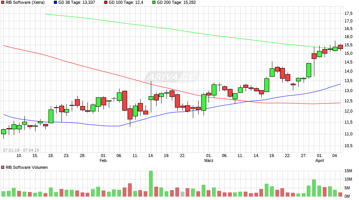Click the 'GD 38 Tage: 13,337' label
Viewport: 359px width, 200px height.
pyautogui.click(x=77, y=3)
